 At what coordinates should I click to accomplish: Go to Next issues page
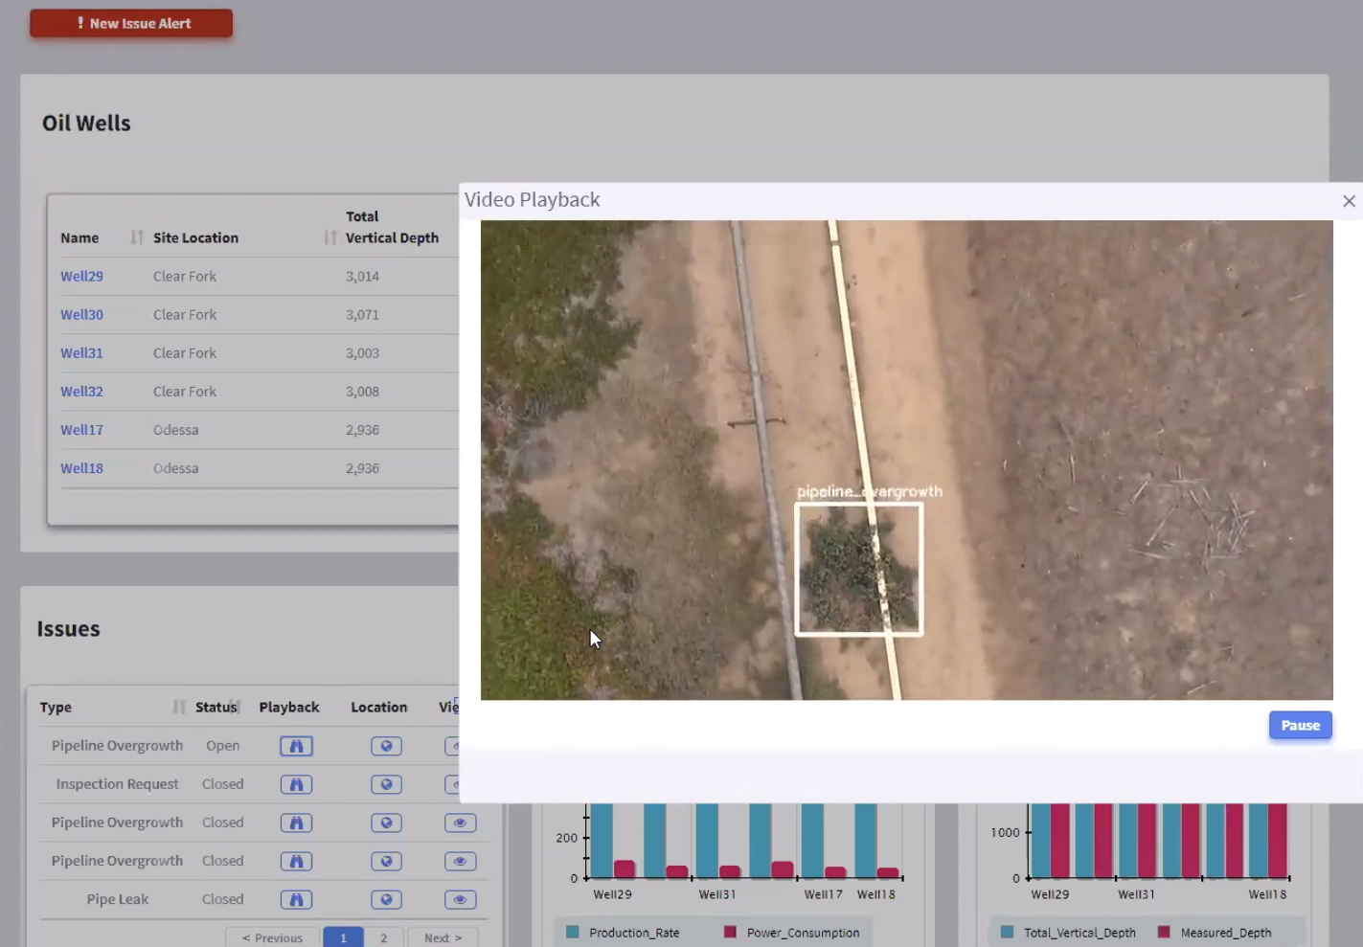click(443, 937)
